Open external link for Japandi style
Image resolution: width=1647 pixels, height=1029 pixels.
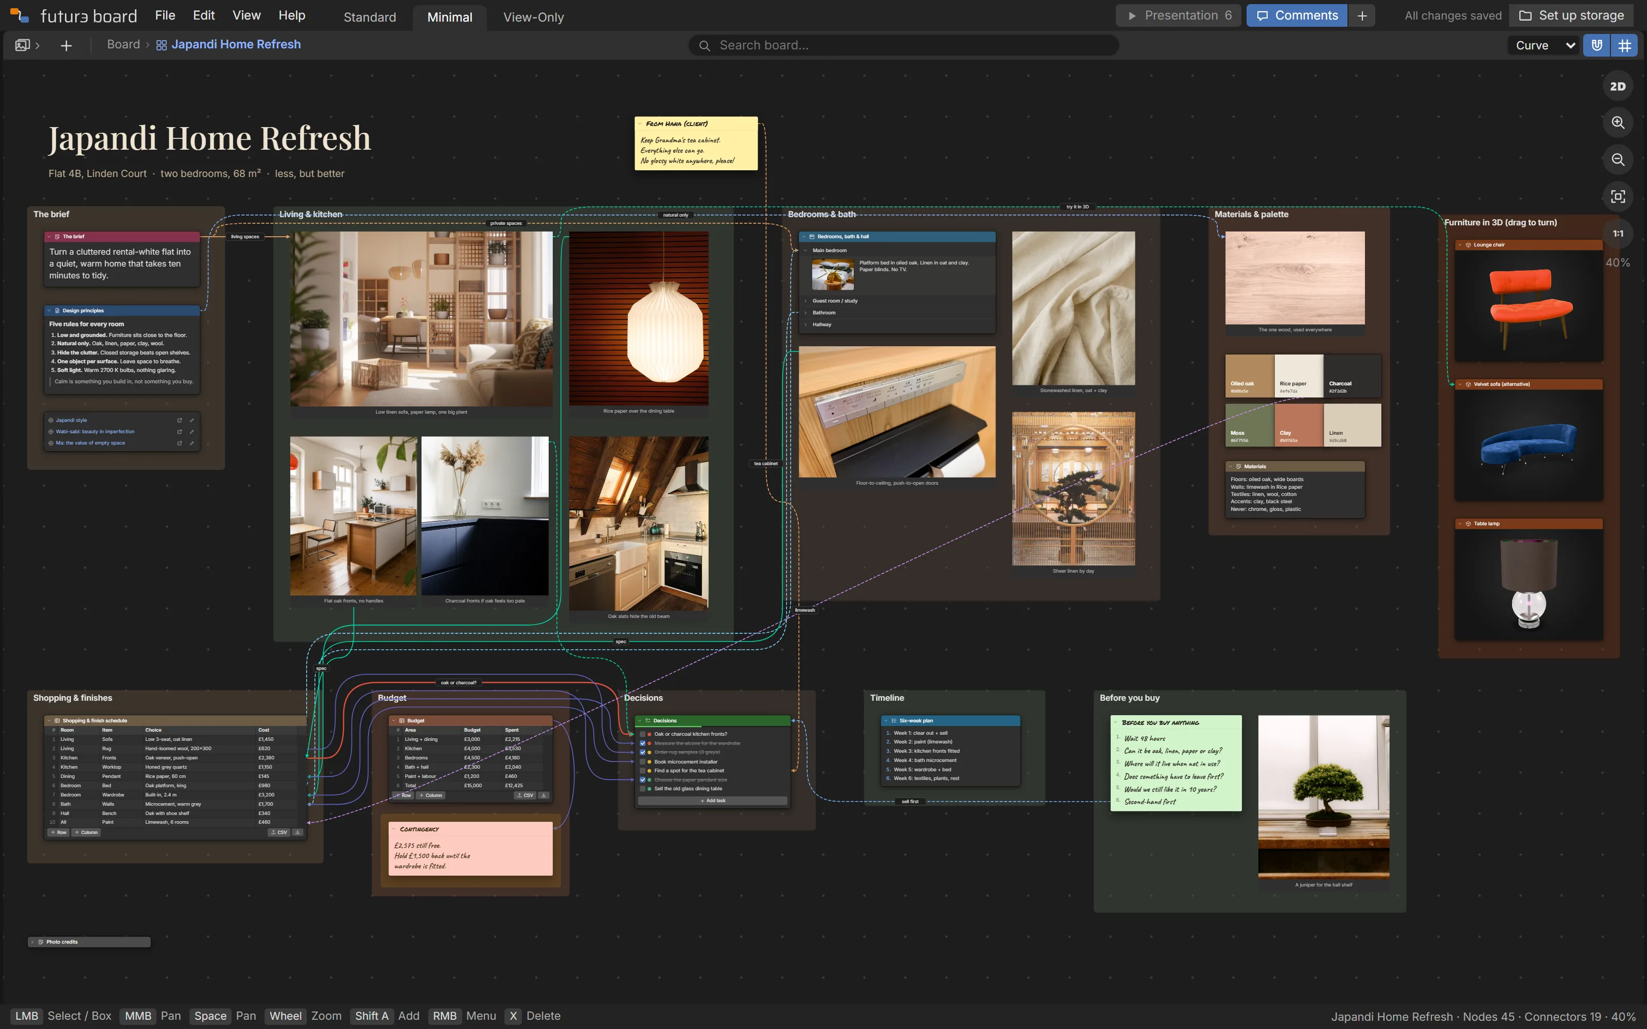(x=180, y=420)
